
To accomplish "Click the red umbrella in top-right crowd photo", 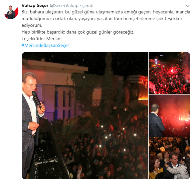I will coord(177,91).
